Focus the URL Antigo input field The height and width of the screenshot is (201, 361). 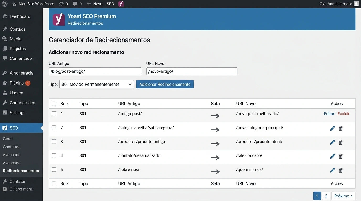95,71
